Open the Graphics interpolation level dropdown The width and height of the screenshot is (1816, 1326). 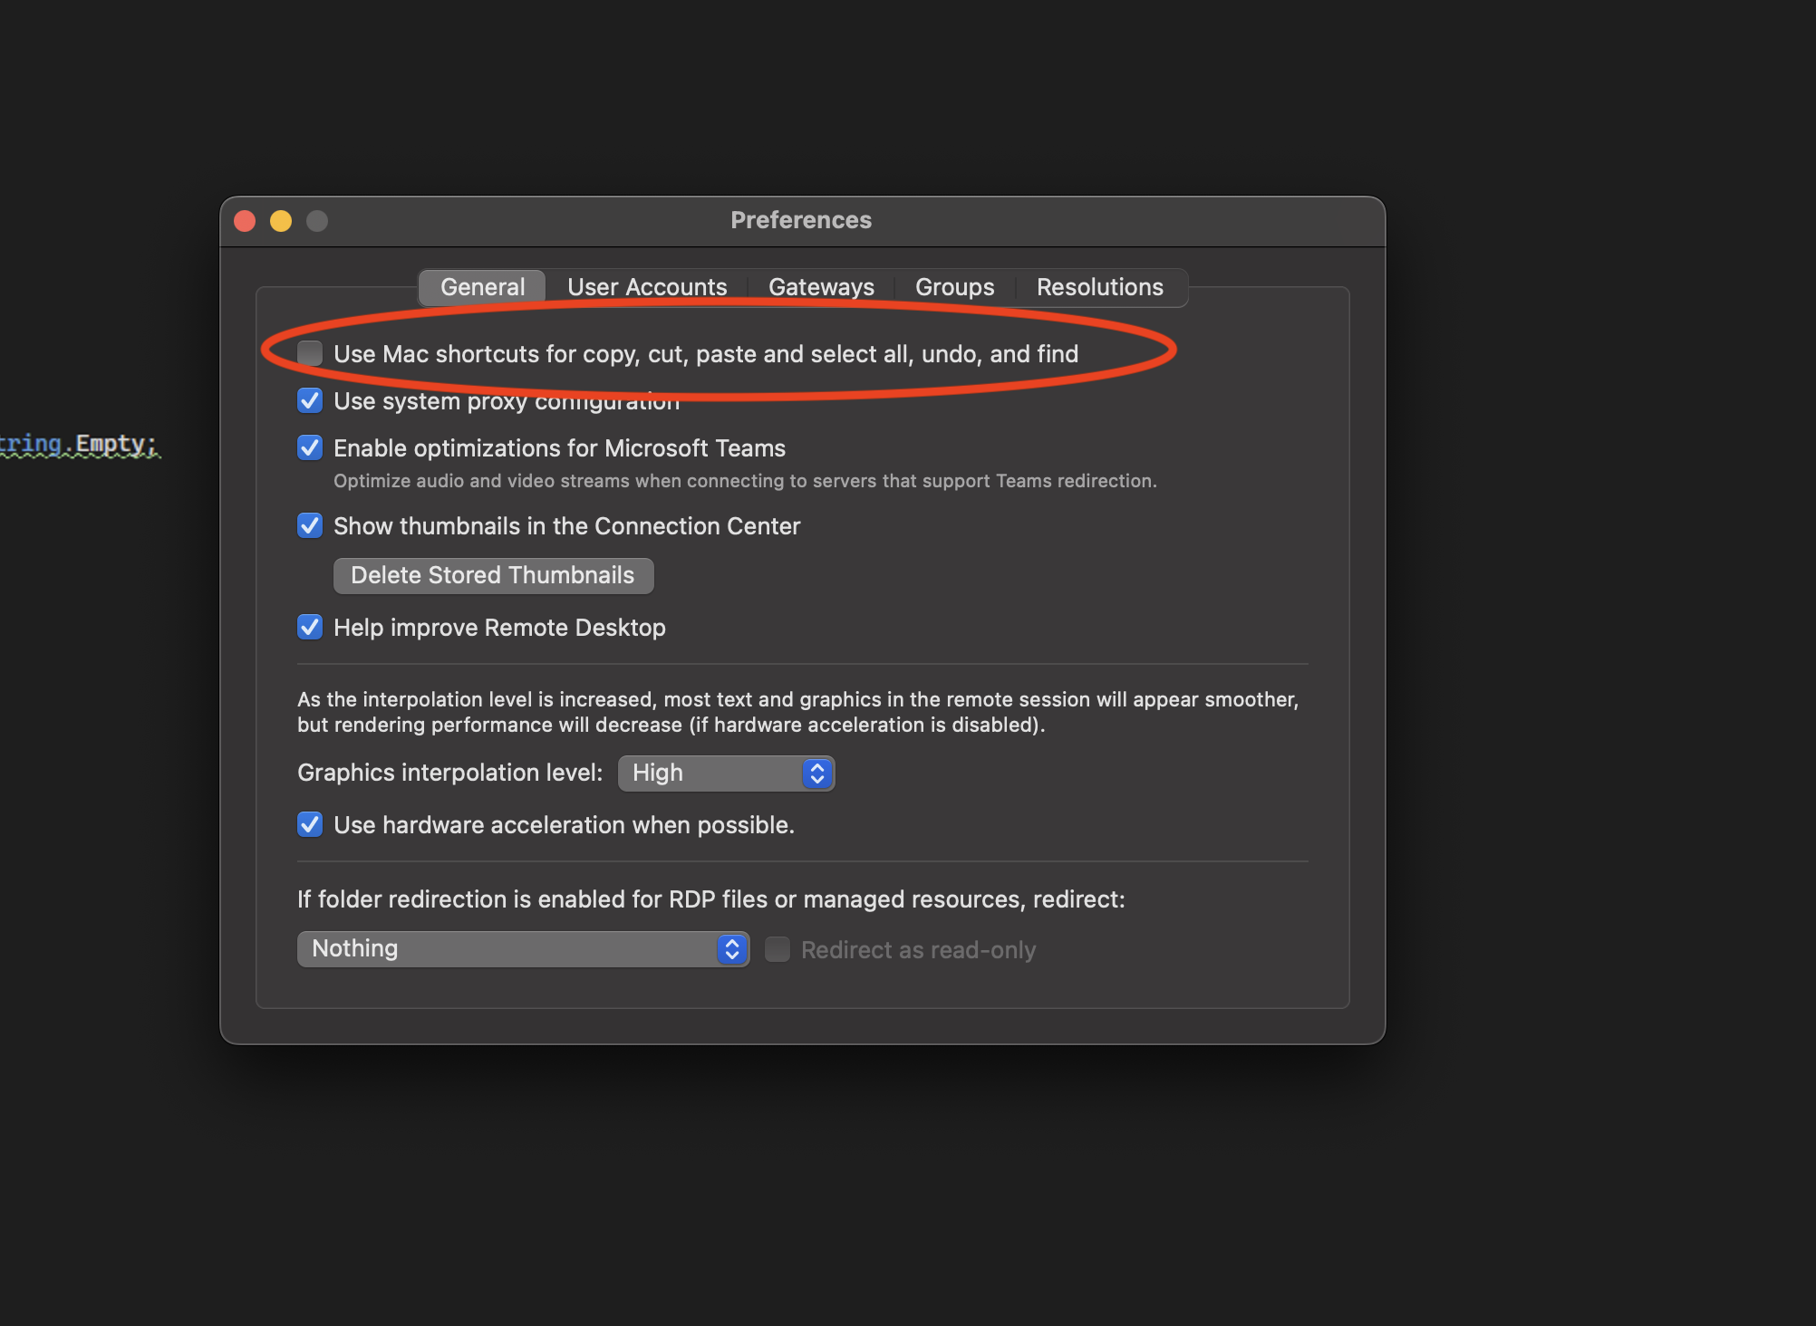[x=725, y=773]
